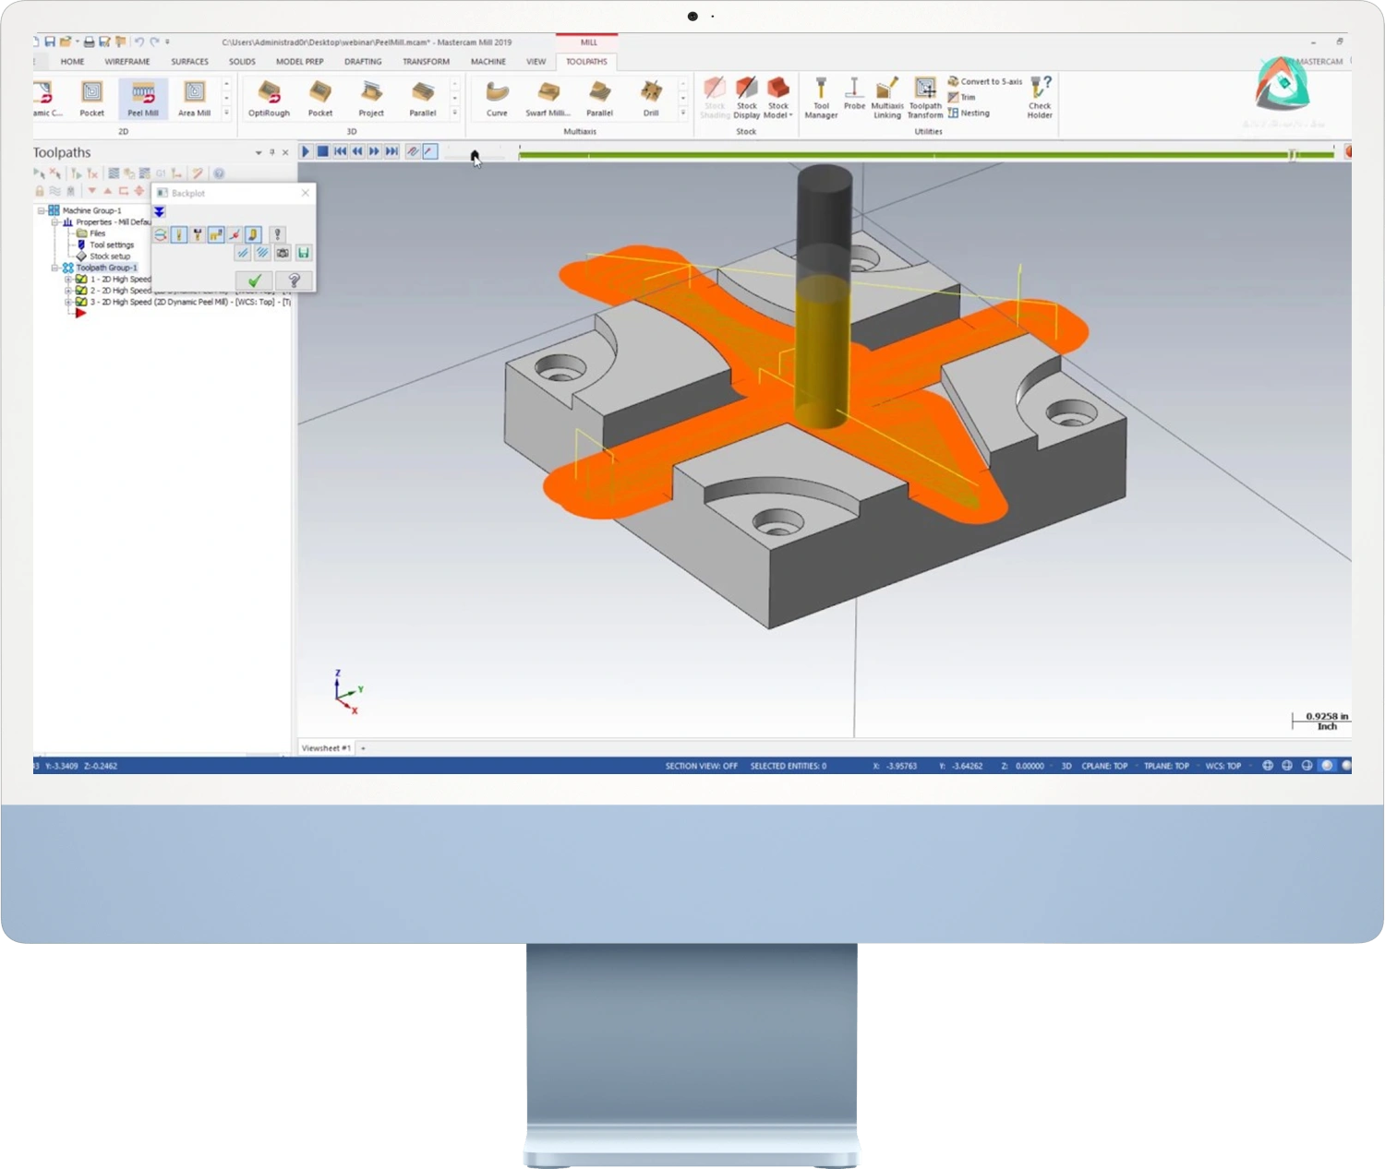Image resolution: width=1385 pixels, height=1169 pixels.
Task: Confirm Backplot with the green checkmark button
Action: click(255, 280)
